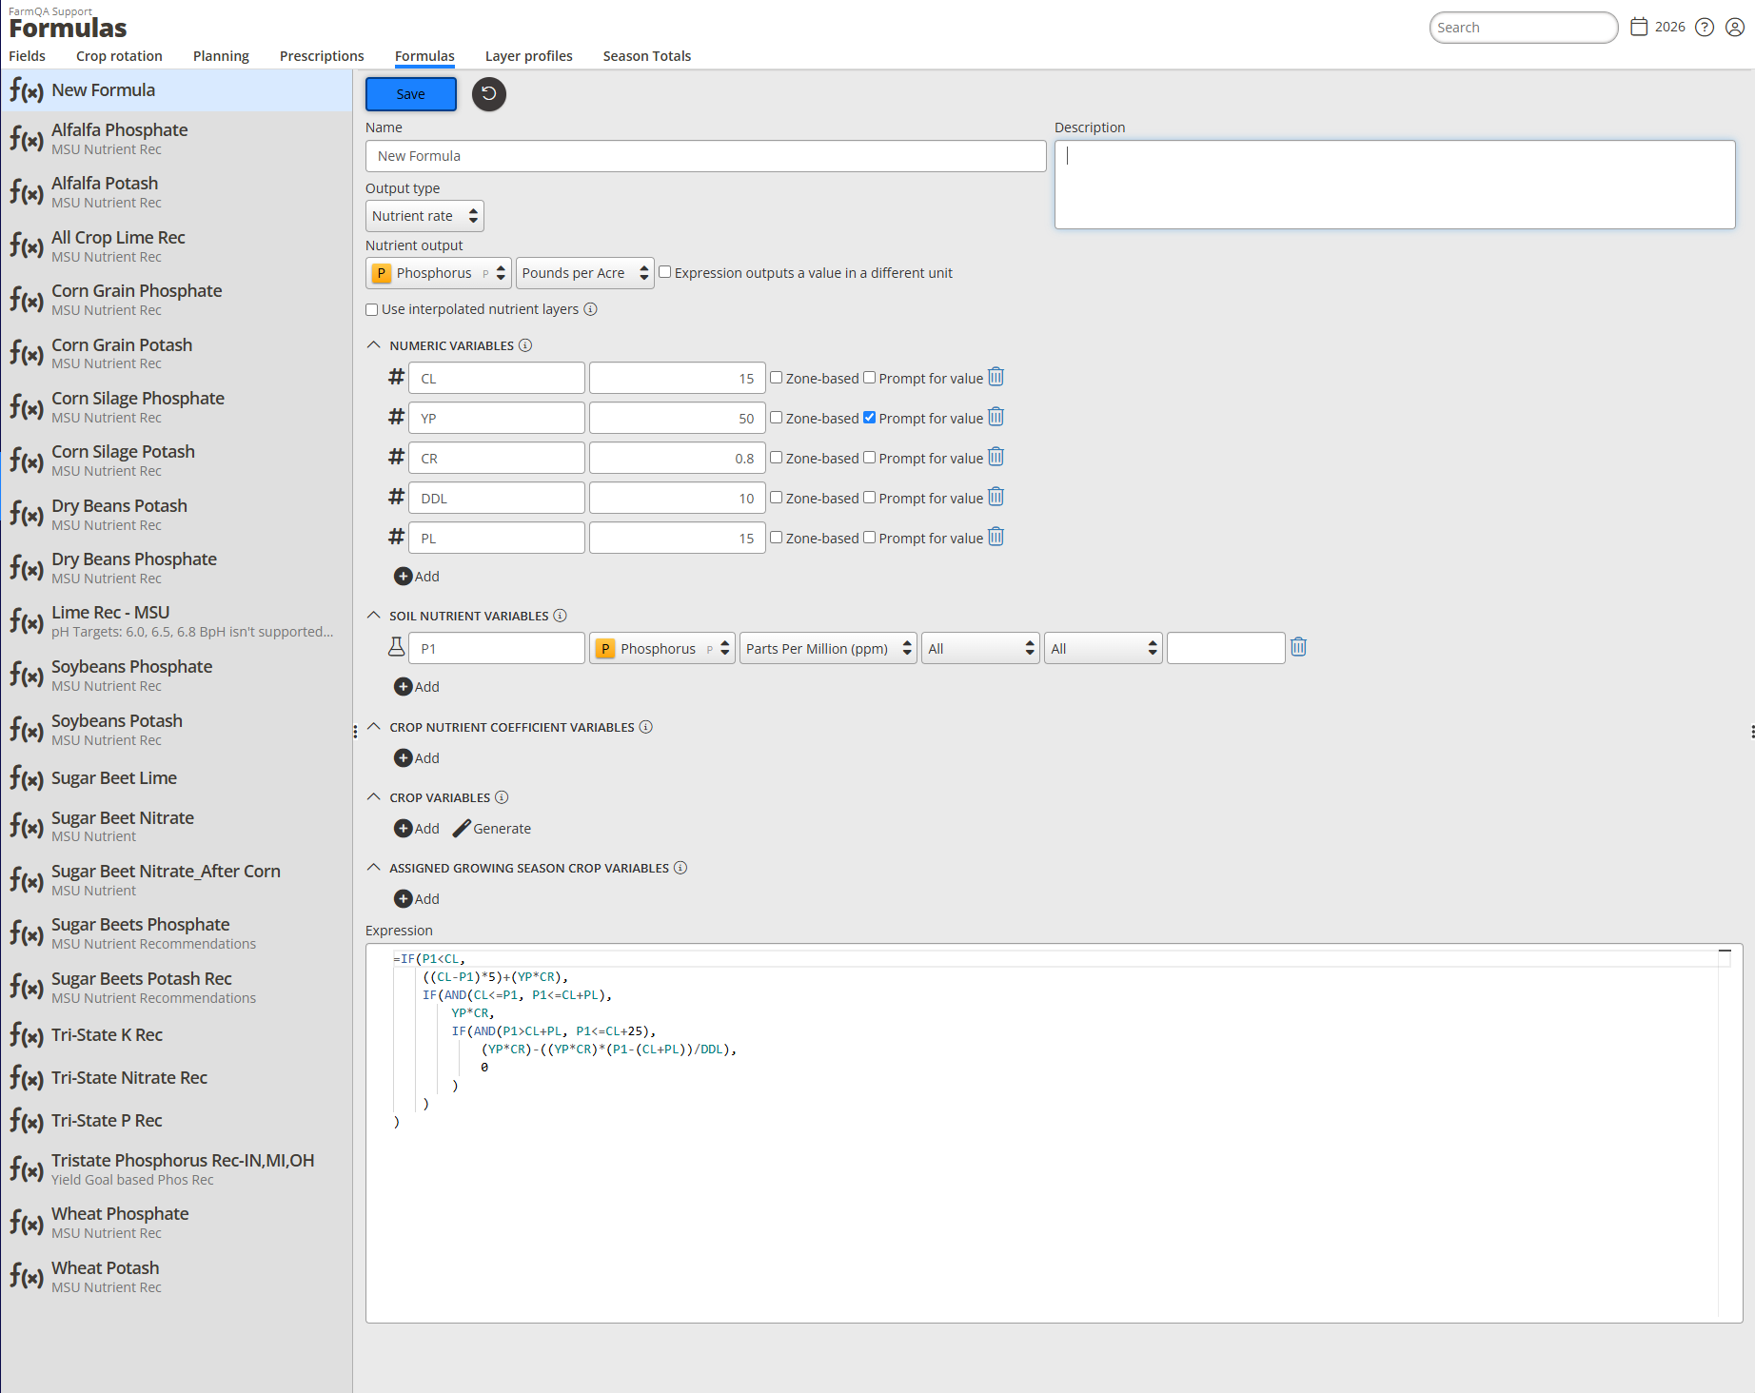Open Parts Per Million unit dropdown
The height and width of the screenshot is (1393, 1755).
point(829,648)
